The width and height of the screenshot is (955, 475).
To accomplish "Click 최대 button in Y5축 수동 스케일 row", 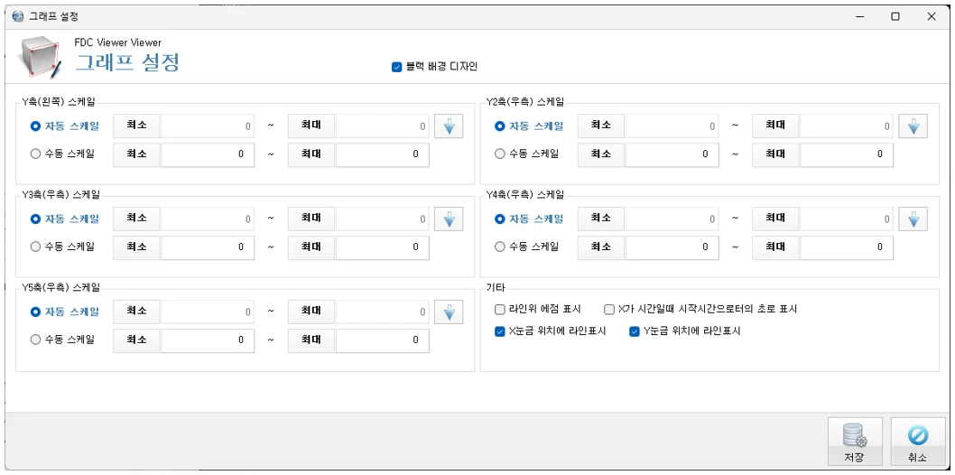I will coord(311,341).
